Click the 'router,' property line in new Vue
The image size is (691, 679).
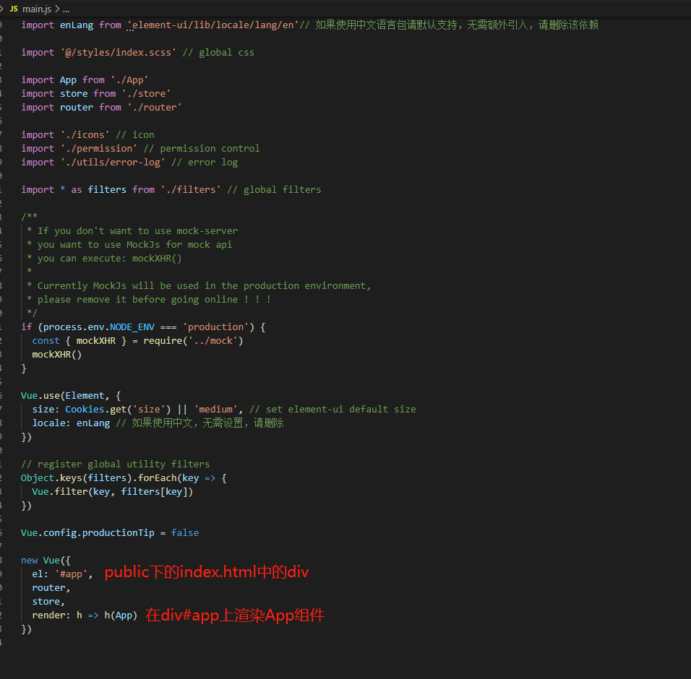[x=51, y=588]
